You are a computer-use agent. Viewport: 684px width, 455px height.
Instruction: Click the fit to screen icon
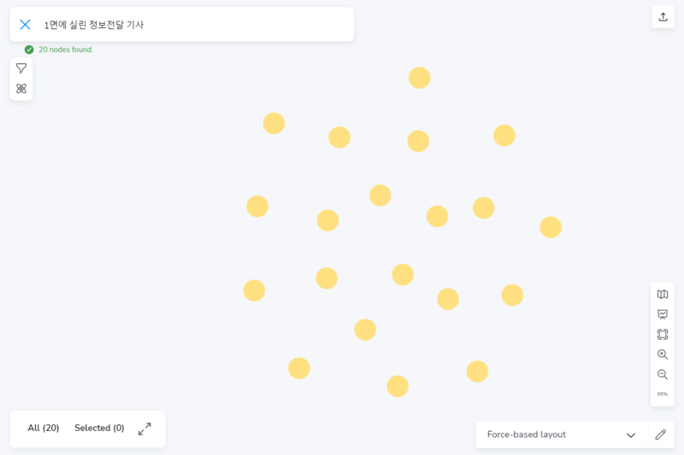tap(663, 335)
